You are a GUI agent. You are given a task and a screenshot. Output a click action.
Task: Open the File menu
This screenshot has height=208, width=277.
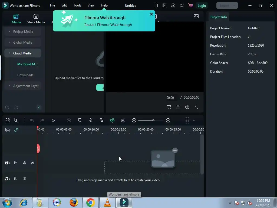point(52,5)
